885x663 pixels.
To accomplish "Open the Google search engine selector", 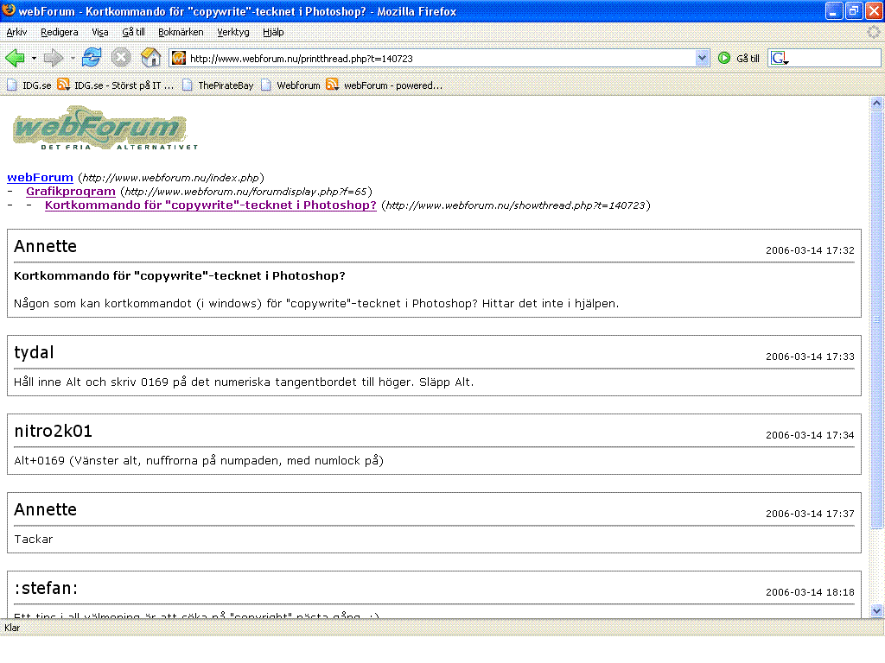I will [780, 58].
